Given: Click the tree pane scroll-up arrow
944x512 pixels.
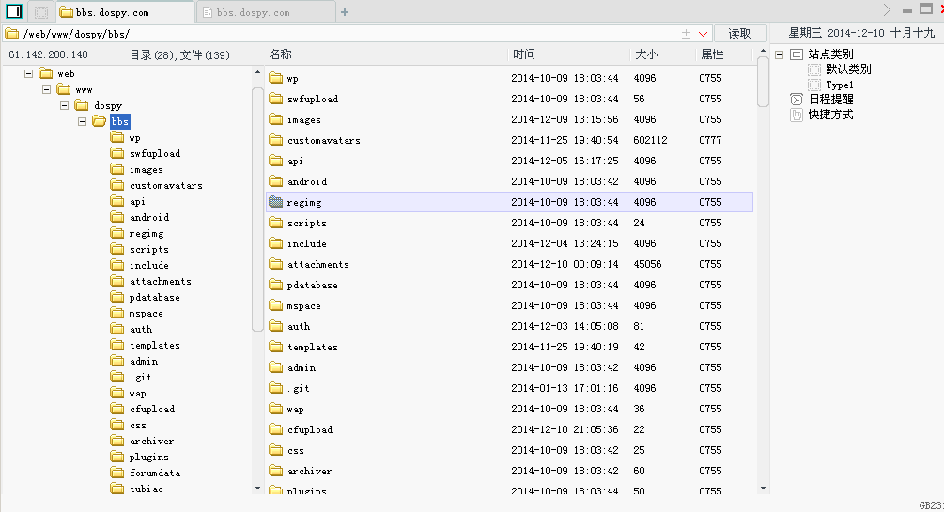Looking at the screenshot, I should [x=257, y=73].
